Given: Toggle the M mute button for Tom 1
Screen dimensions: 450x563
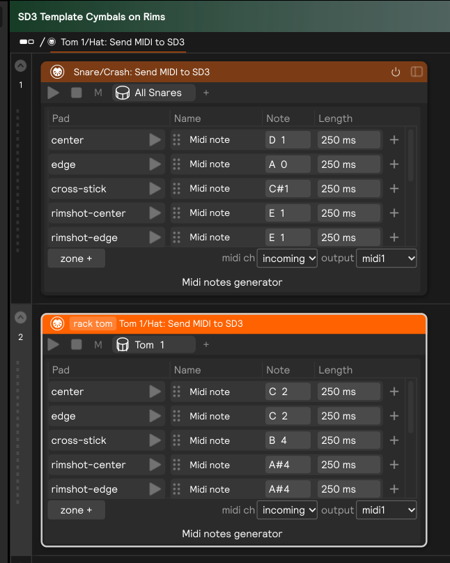Looking at the screenshot, I should click(x=98, y=344).
